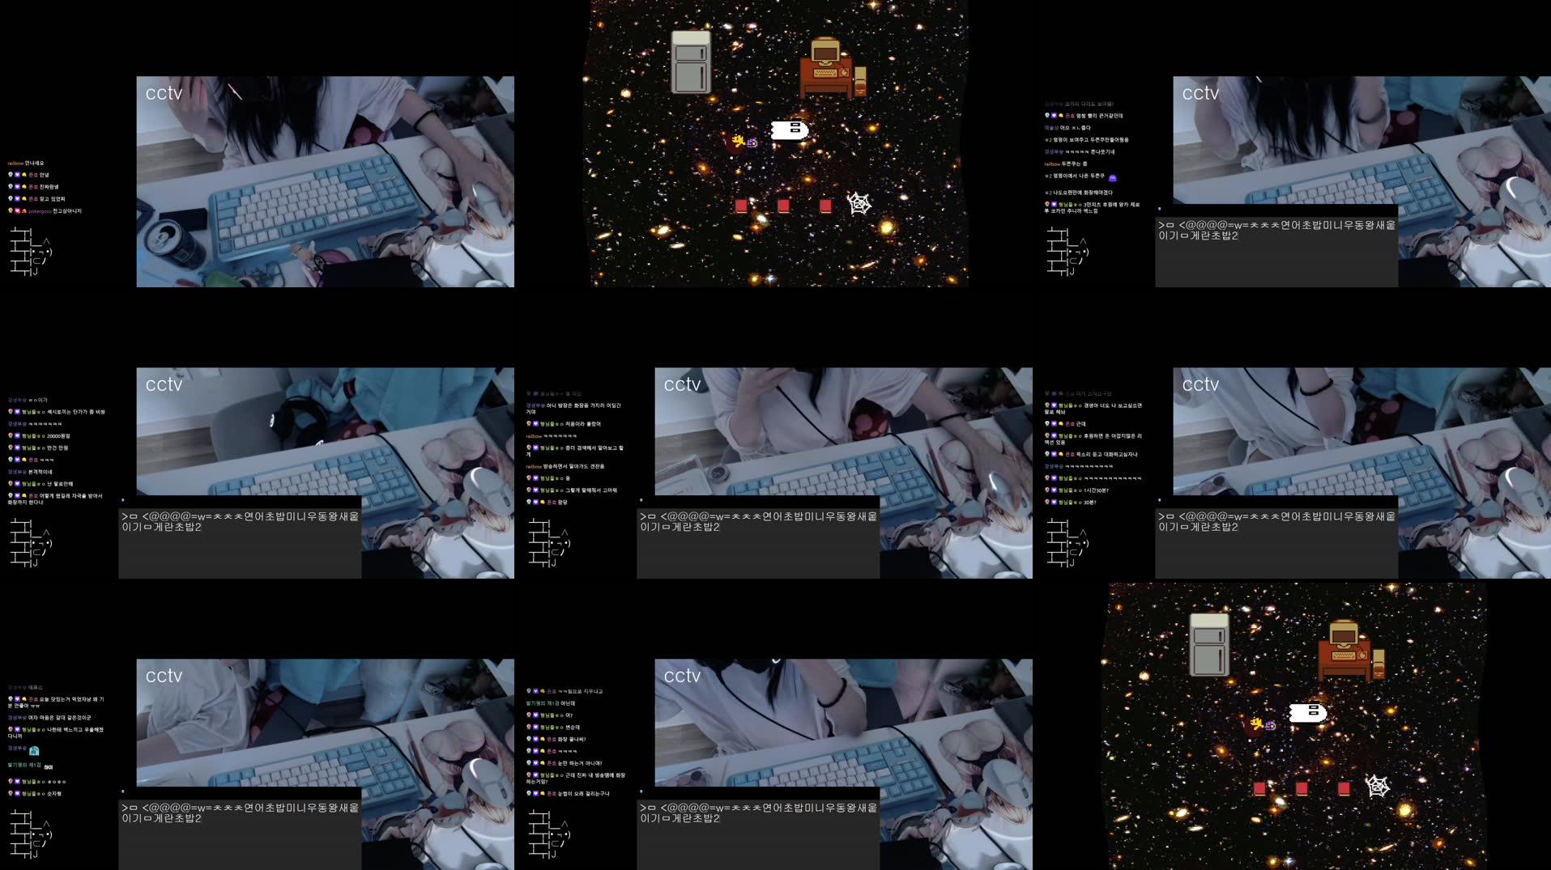Click the red book next to the spider web
This screenshot has height=870, width=1551.
pos(825,206)
